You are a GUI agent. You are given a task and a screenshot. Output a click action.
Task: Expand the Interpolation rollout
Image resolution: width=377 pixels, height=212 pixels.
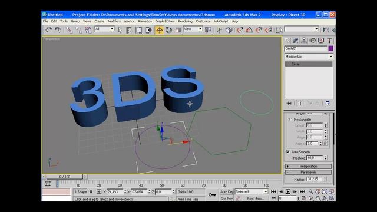click(x=308, y=166)
